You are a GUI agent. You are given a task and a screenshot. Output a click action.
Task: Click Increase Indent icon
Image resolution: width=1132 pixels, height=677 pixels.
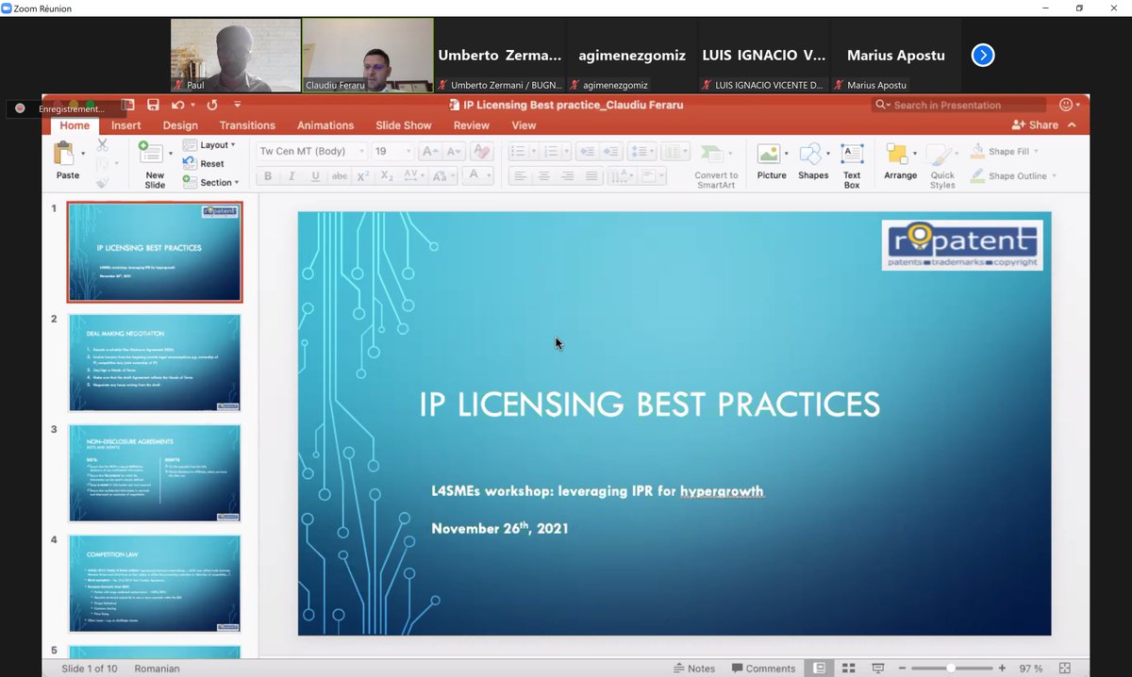(x=610, y=151)
